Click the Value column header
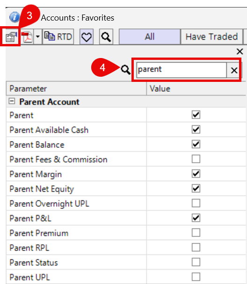This screenshot has height=284, width=247. point(196,88)
